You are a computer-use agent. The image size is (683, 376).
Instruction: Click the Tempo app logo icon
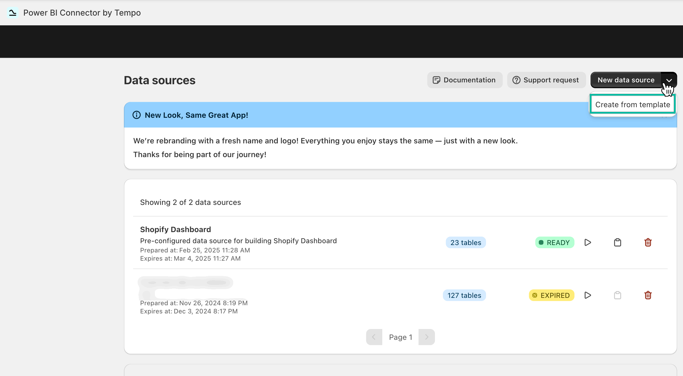click(x=12, y=12)
